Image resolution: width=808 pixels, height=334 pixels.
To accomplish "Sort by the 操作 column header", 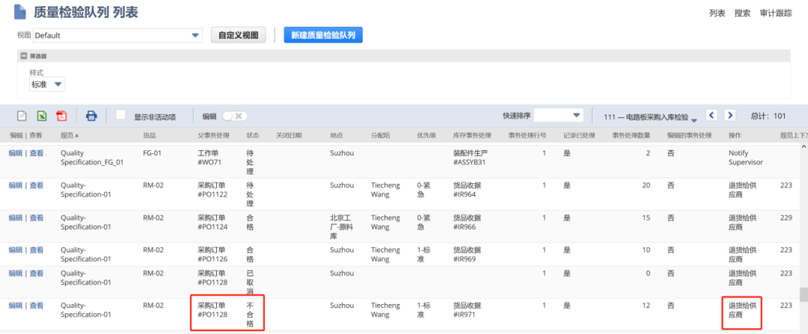I will pos(735,135).
